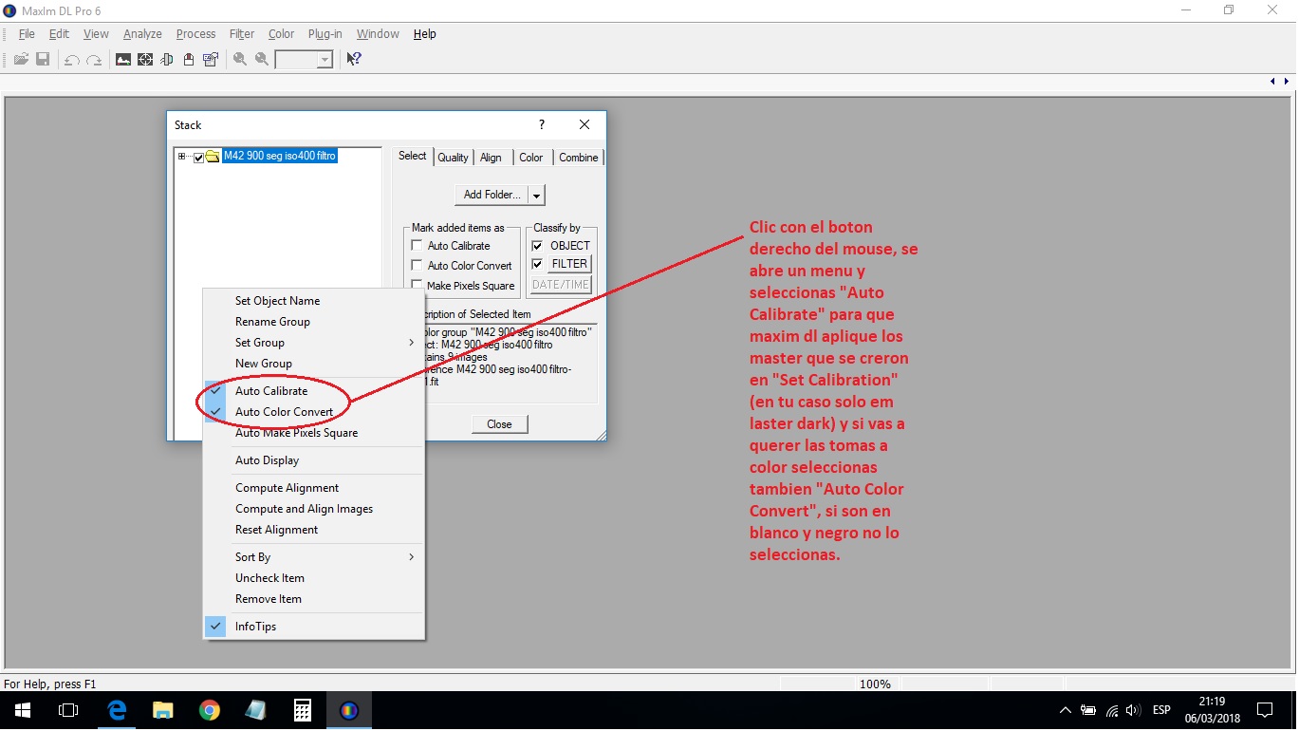Open Calculator from taskbar
1299x731 pixels.
[x=303, y=710]
